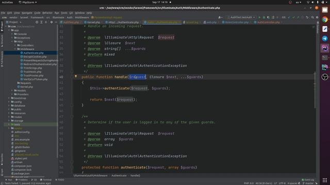Click the Project tree vertical scrollbar
This screenshot has width=330, height=185.
pyautogui.click(x=57, y=91)
